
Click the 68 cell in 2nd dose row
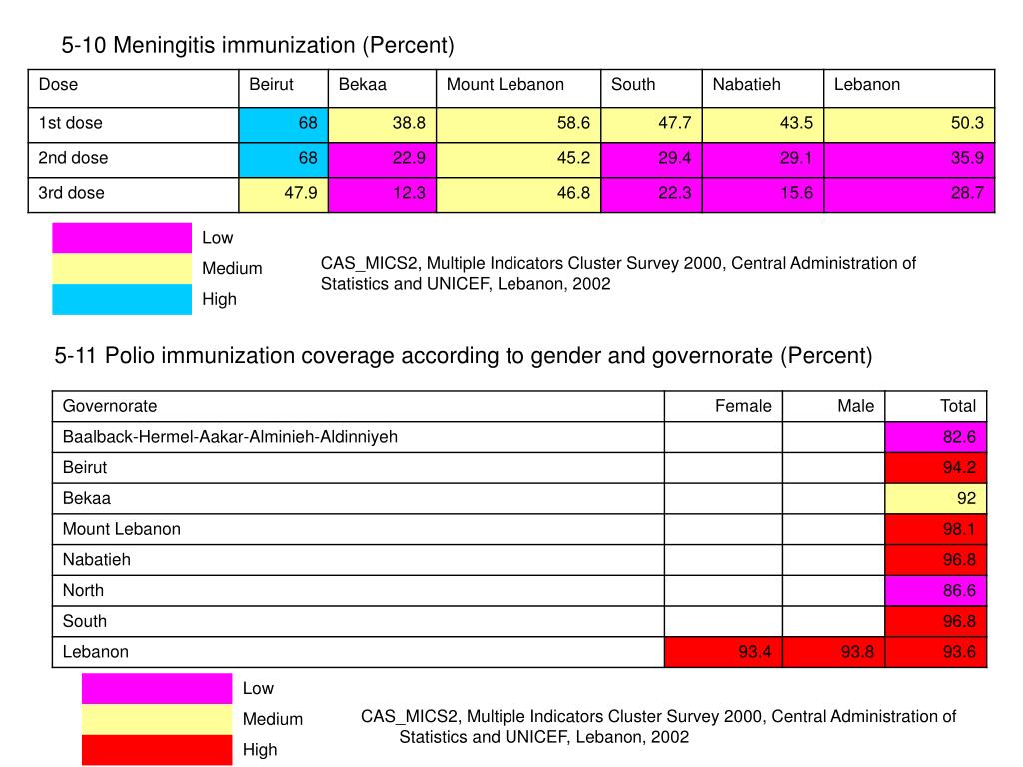[x=283, y=160]
